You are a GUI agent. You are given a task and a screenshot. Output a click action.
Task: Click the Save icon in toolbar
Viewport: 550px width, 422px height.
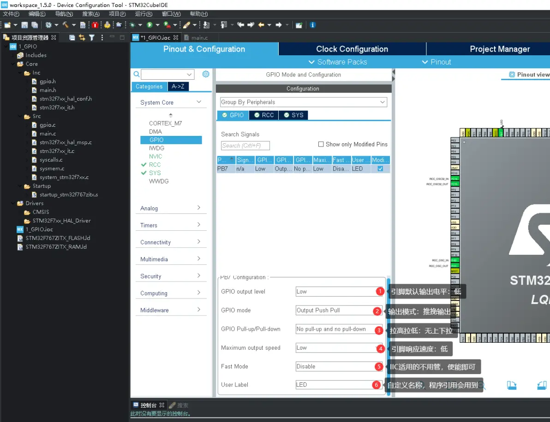pyautogui.click(x=24, y=25)
